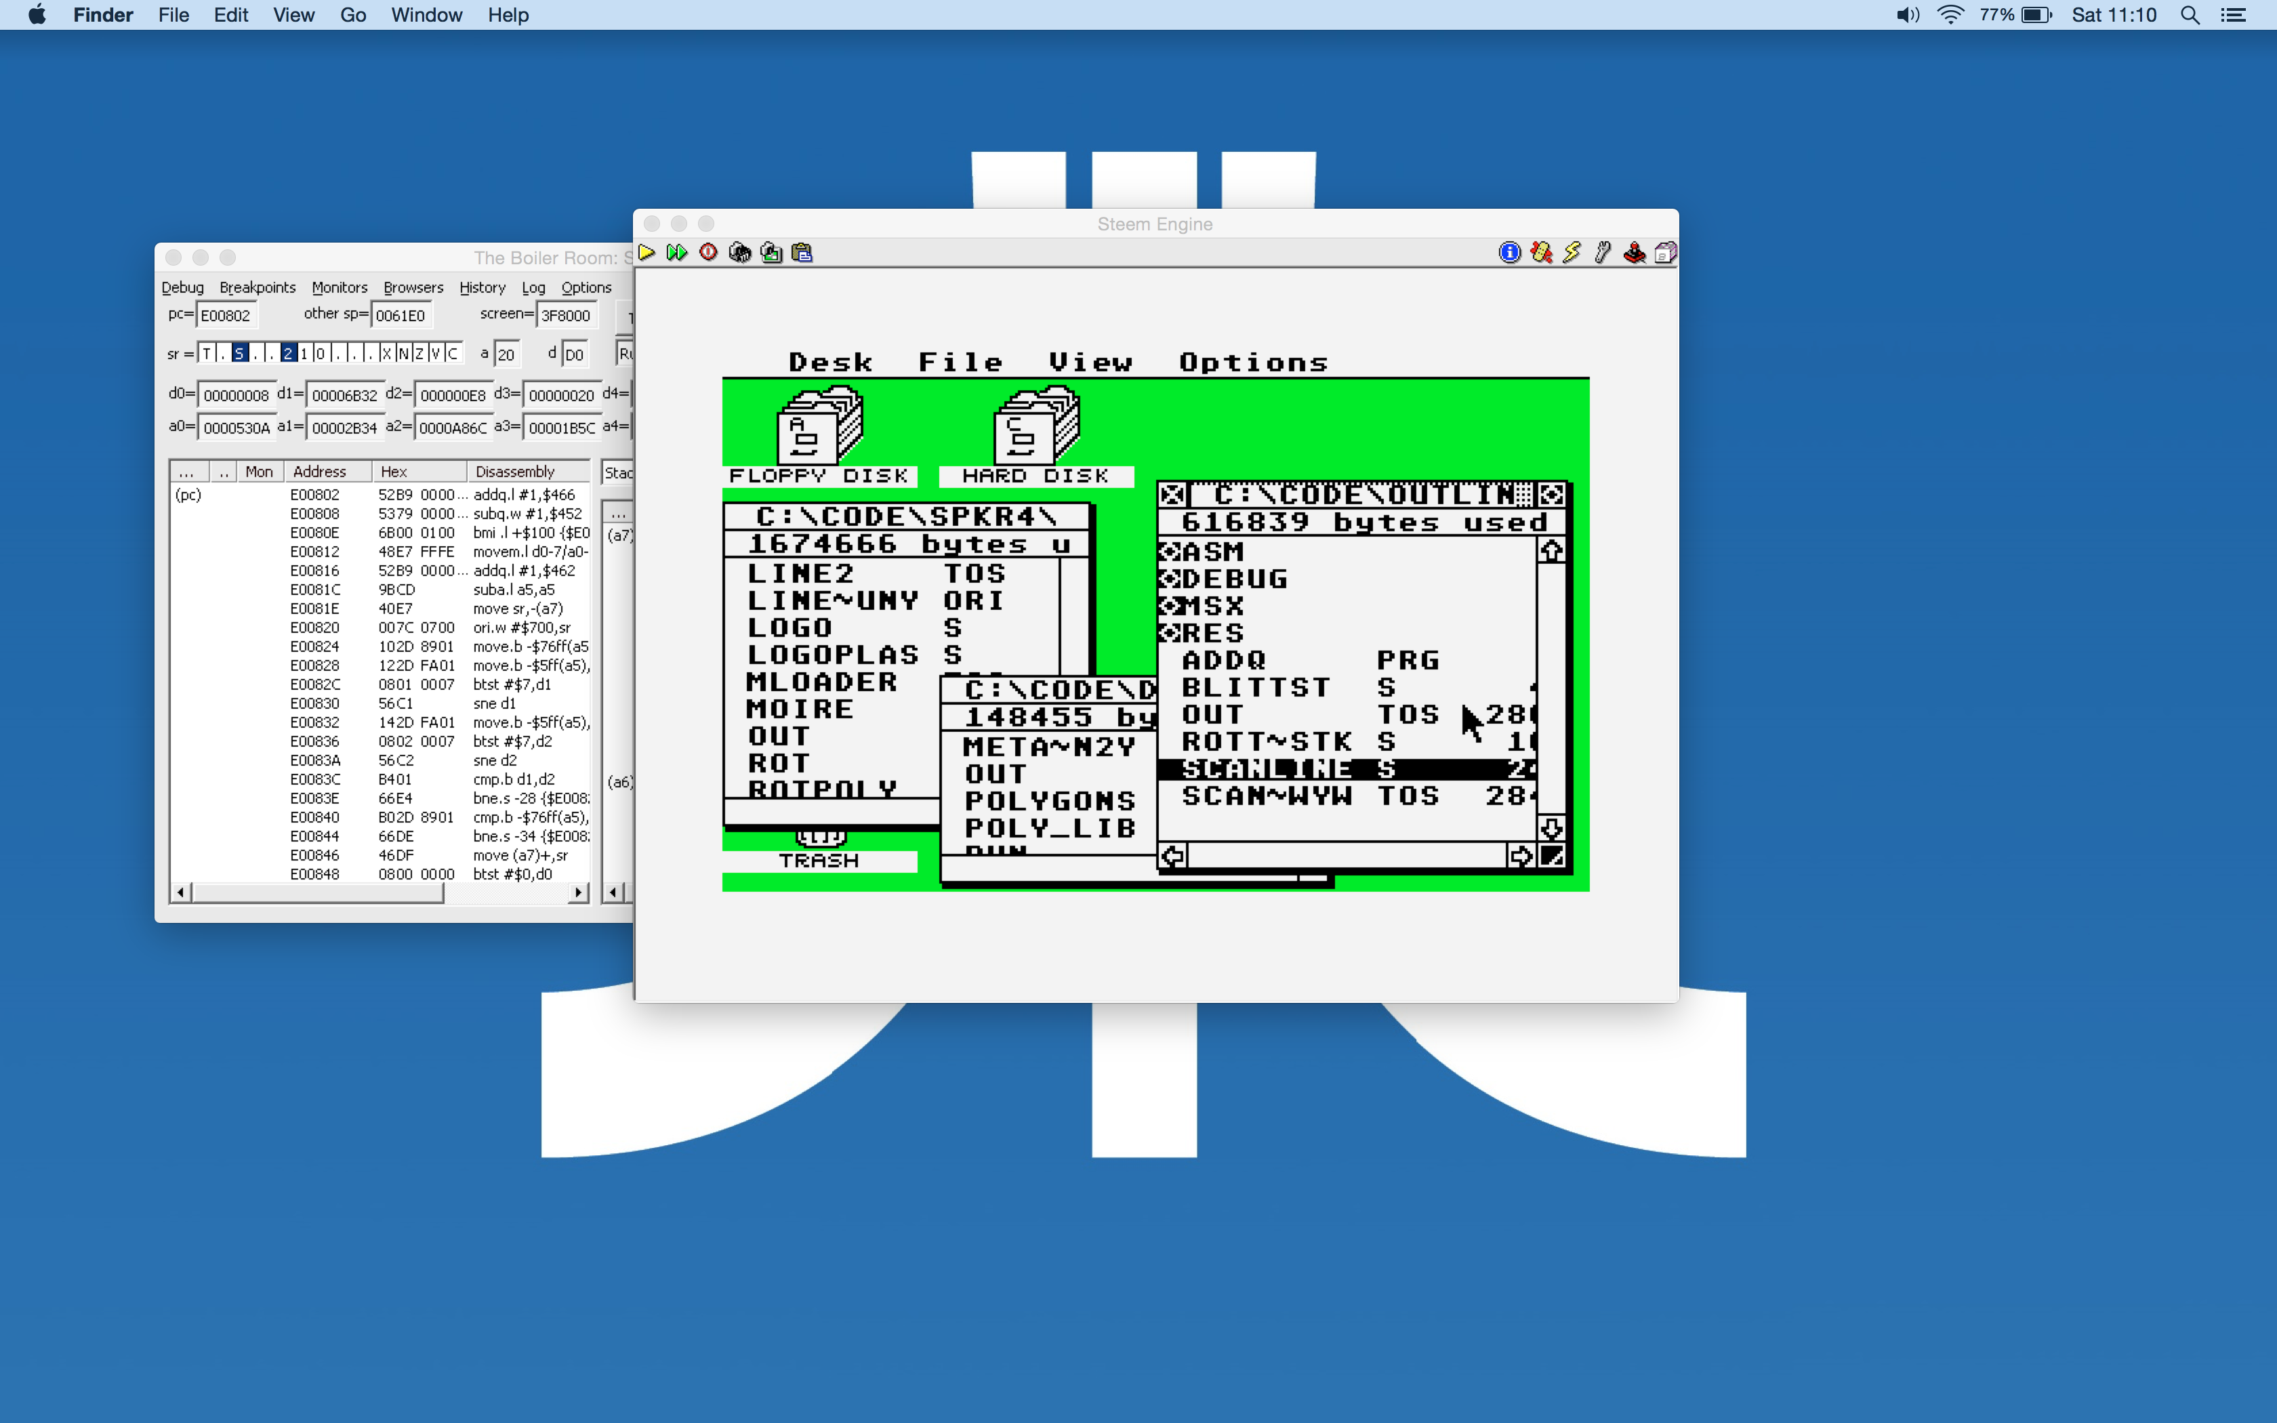
Task: Open the Joystick configuration icon
Action: point(1635,252)
